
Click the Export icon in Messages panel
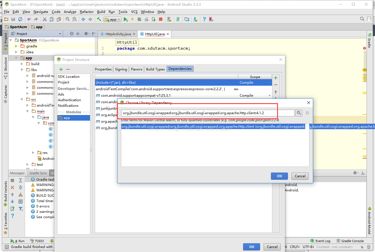point(12,209)
